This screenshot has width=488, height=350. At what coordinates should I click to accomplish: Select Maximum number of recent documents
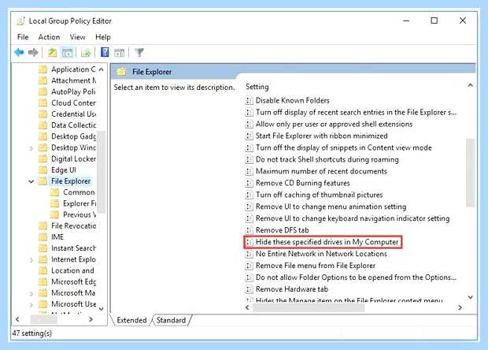[x=321, y=171]
